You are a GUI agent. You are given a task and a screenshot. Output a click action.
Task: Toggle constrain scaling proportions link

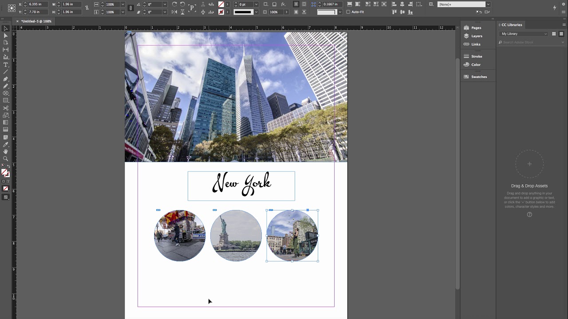(x=130, y=8)
